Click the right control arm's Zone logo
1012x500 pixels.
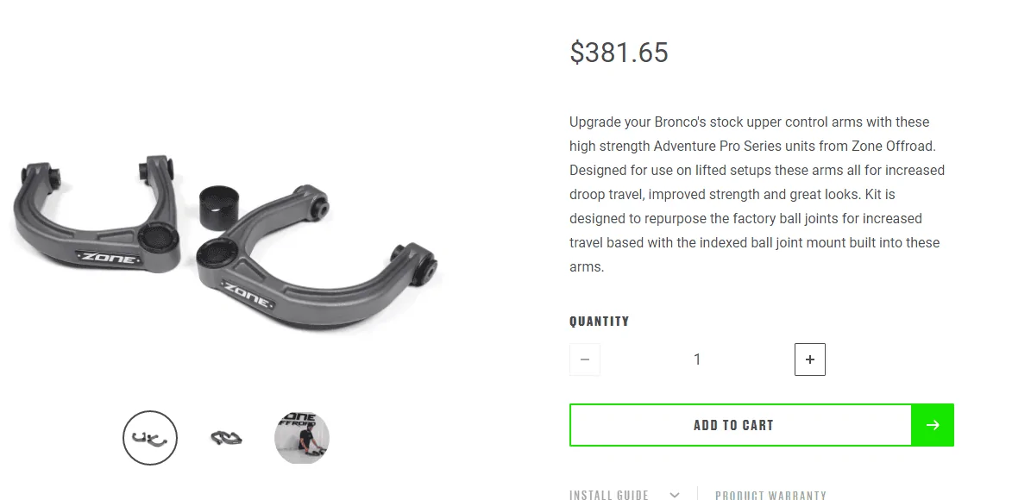coord(248,295)
